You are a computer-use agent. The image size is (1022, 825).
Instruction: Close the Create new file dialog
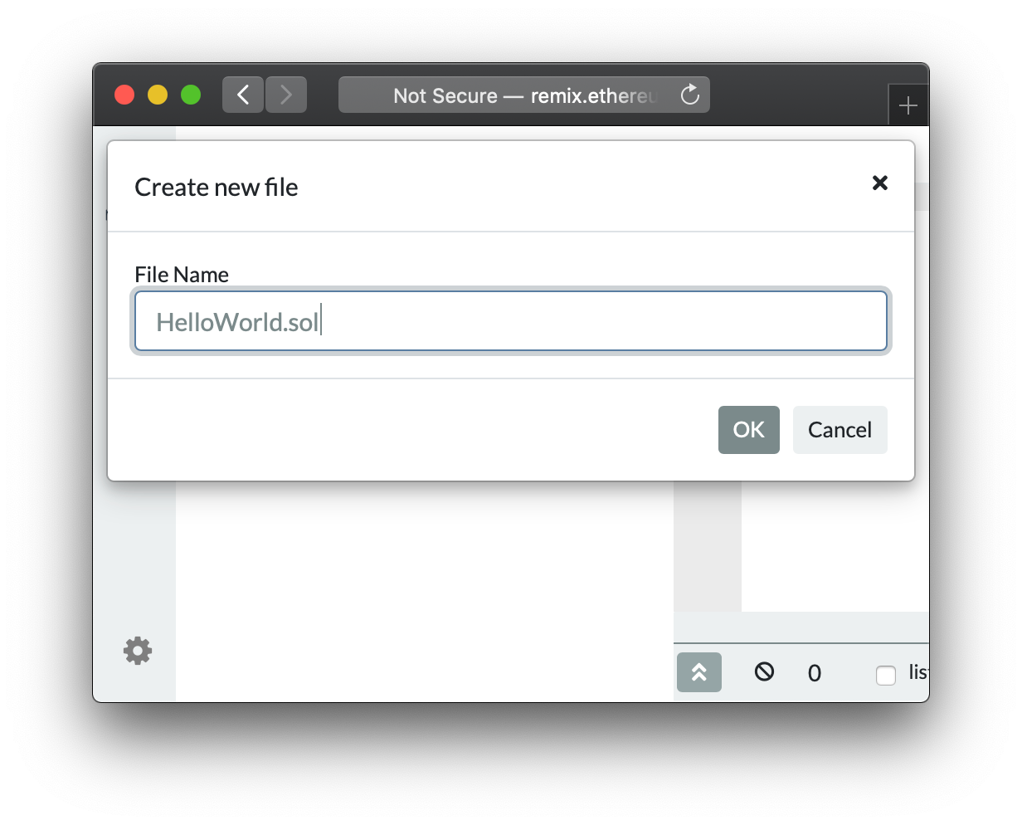[x=880, y=183]
